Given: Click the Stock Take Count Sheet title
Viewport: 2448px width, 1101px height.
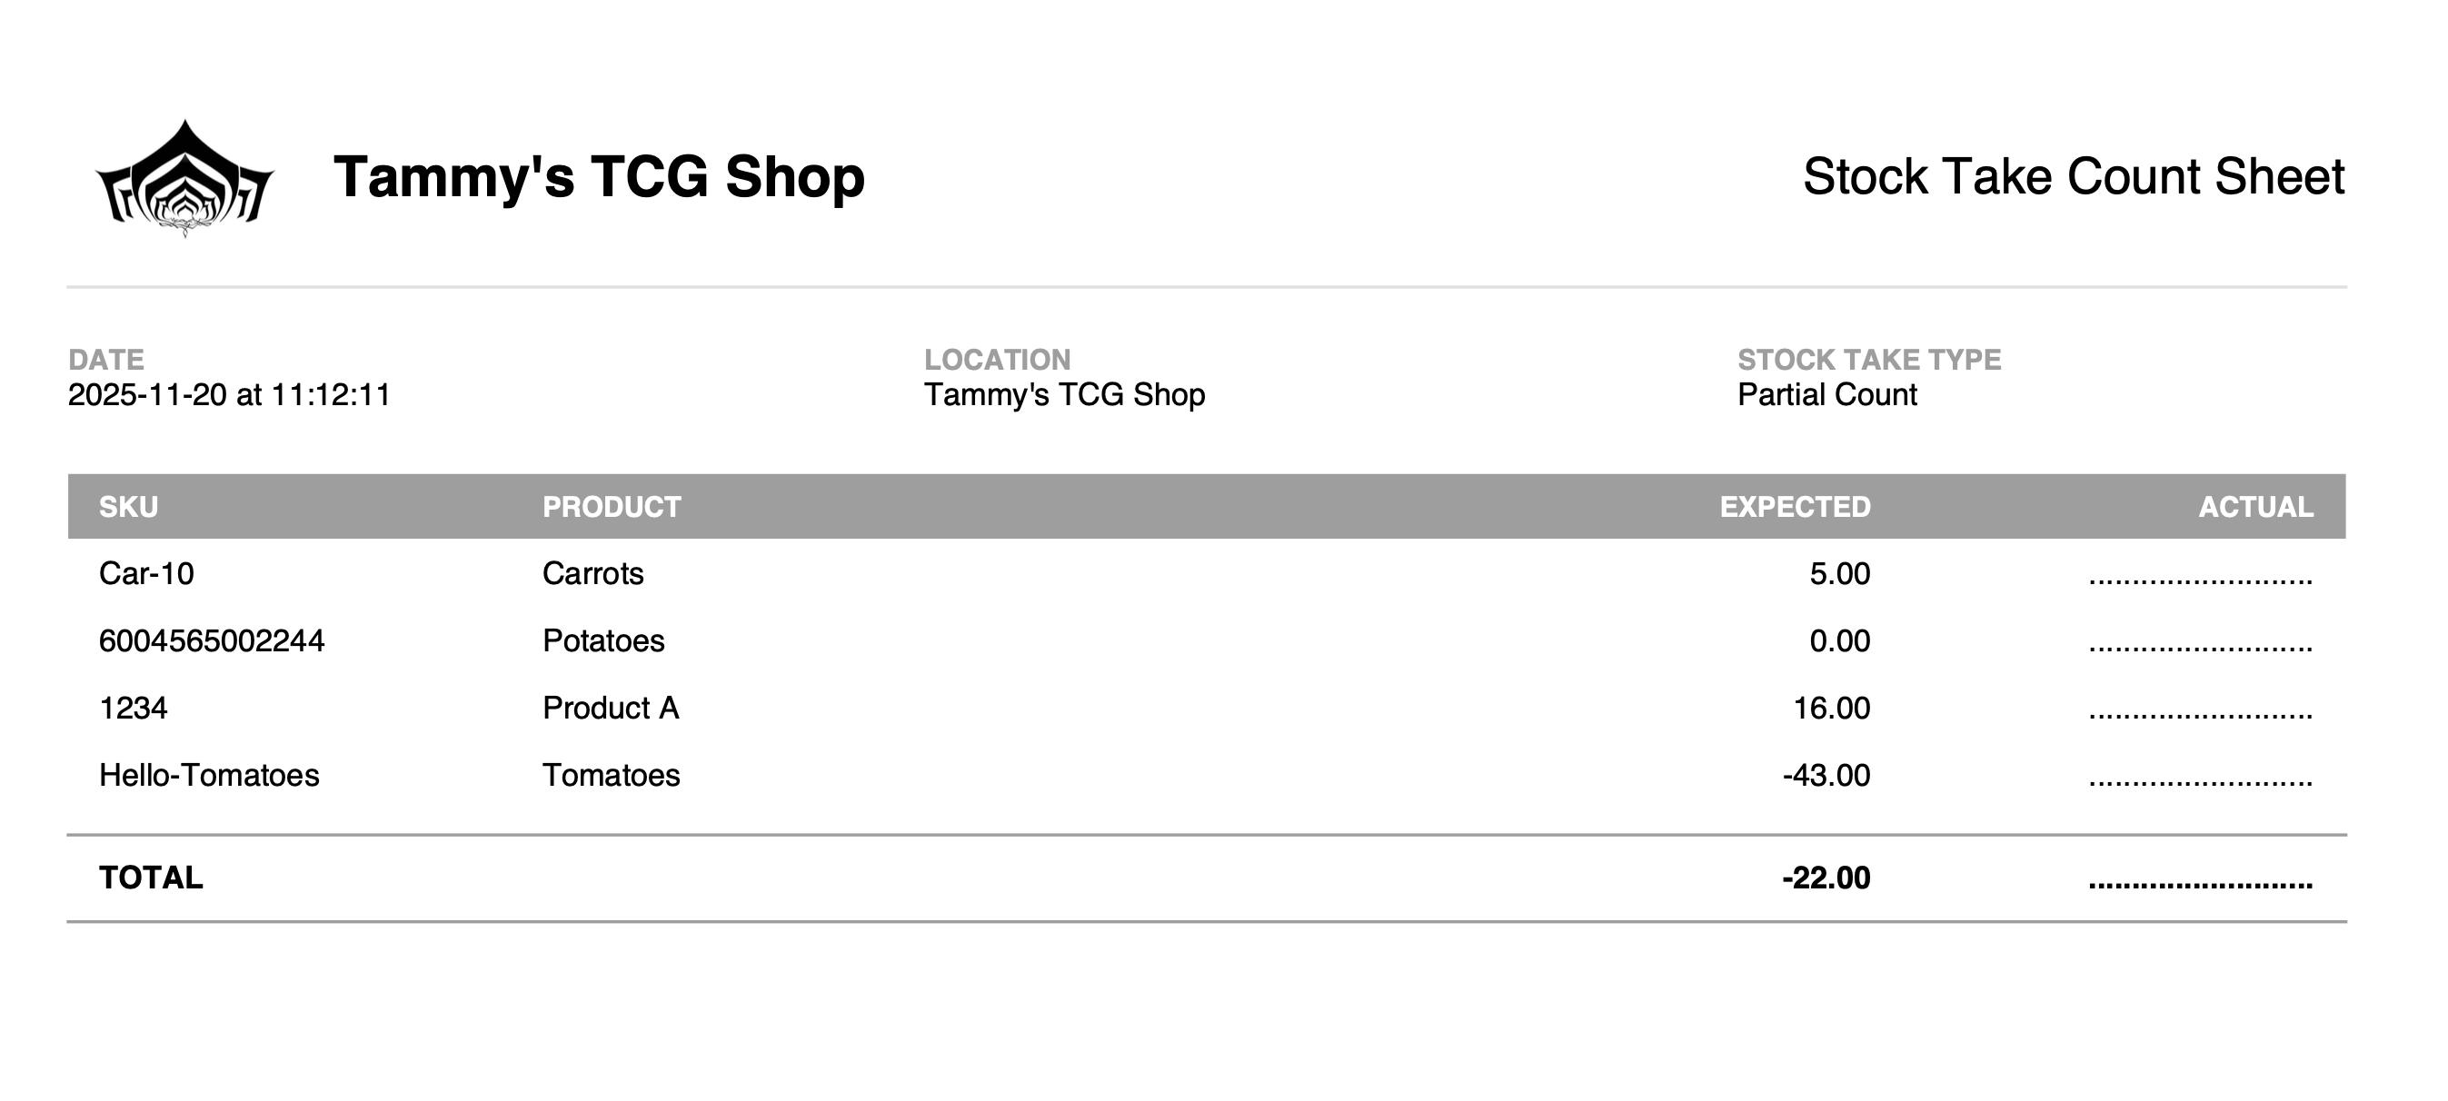Looking at the screenshot, I should tap(2073, 178).
